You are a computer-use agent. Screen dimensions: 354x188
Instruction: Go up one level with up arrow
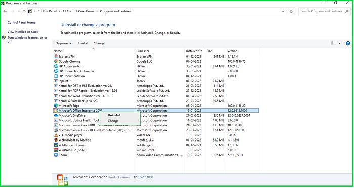point(24,11)
